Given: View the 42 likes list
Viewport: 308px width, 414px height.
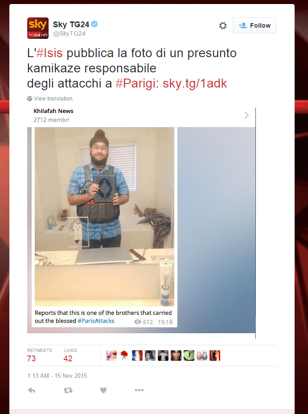Looking at the screenshot, I should [70, 355].
